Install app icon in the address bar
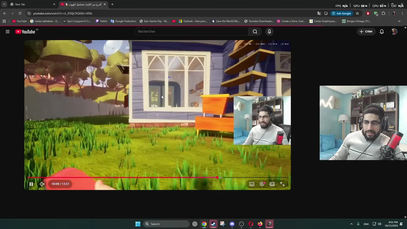This screenshot has height=229, width=407. (x=326, y=13)
